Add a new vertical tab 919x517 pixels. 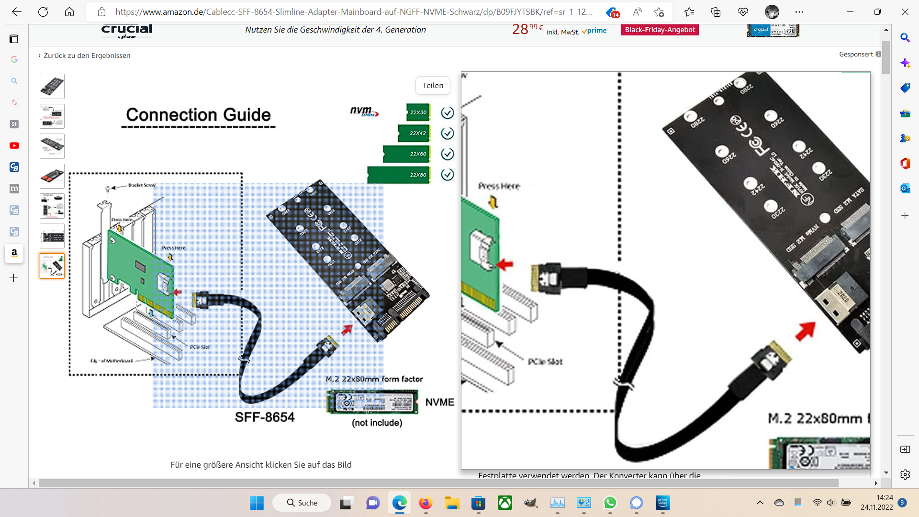[14, 278]
